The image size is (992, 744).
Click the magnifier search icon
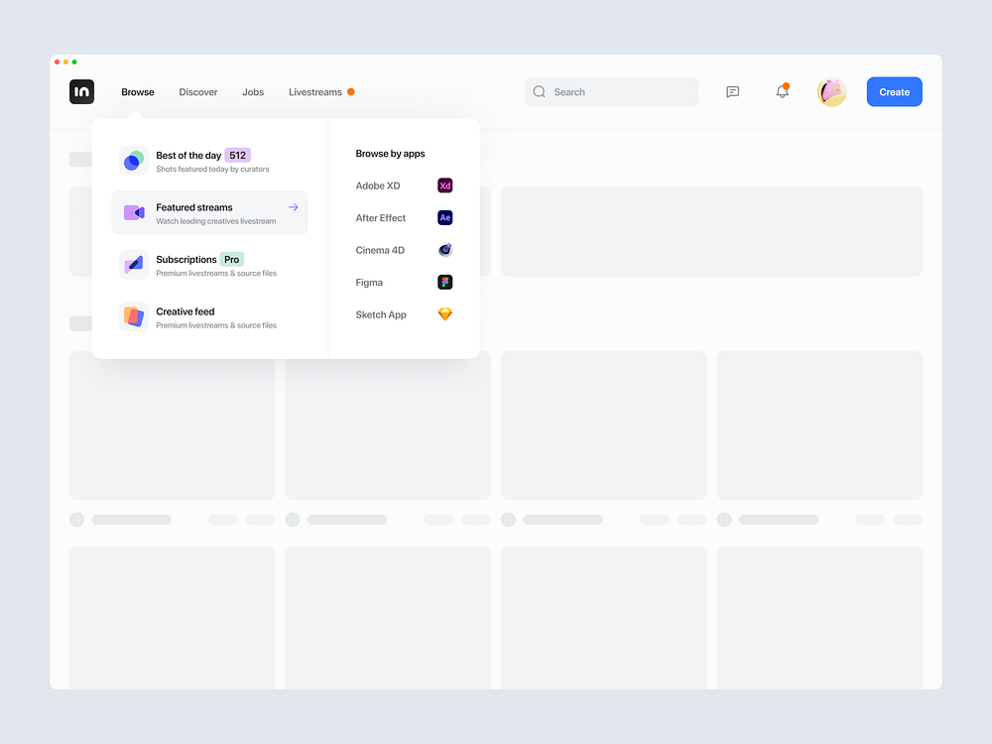click(539, 91)
